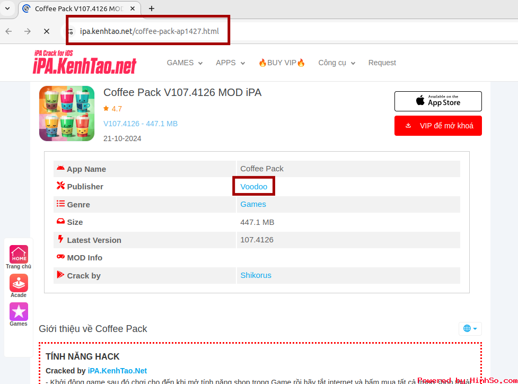The height and width of the screenshot is (384, 518).
Task: Open the Request menu item
Action: click(382, 63)
